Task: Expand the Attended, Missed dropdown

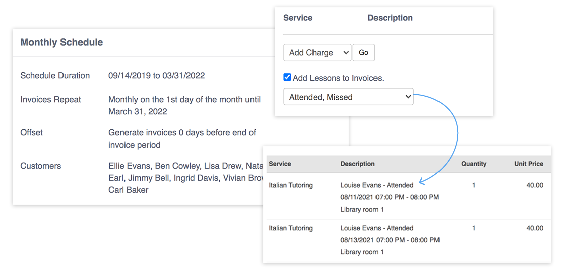Action: tap(348, 97)
